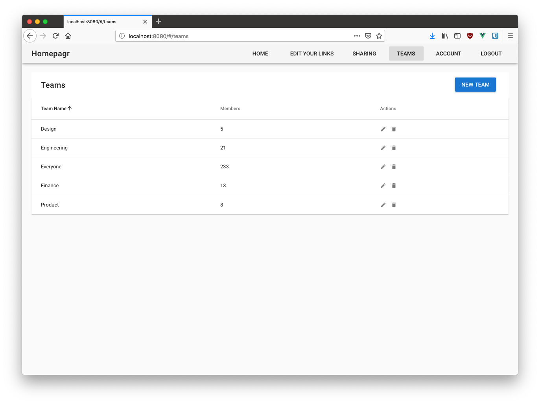
Task: Delete the Everyone team
Action: point(394,167)
